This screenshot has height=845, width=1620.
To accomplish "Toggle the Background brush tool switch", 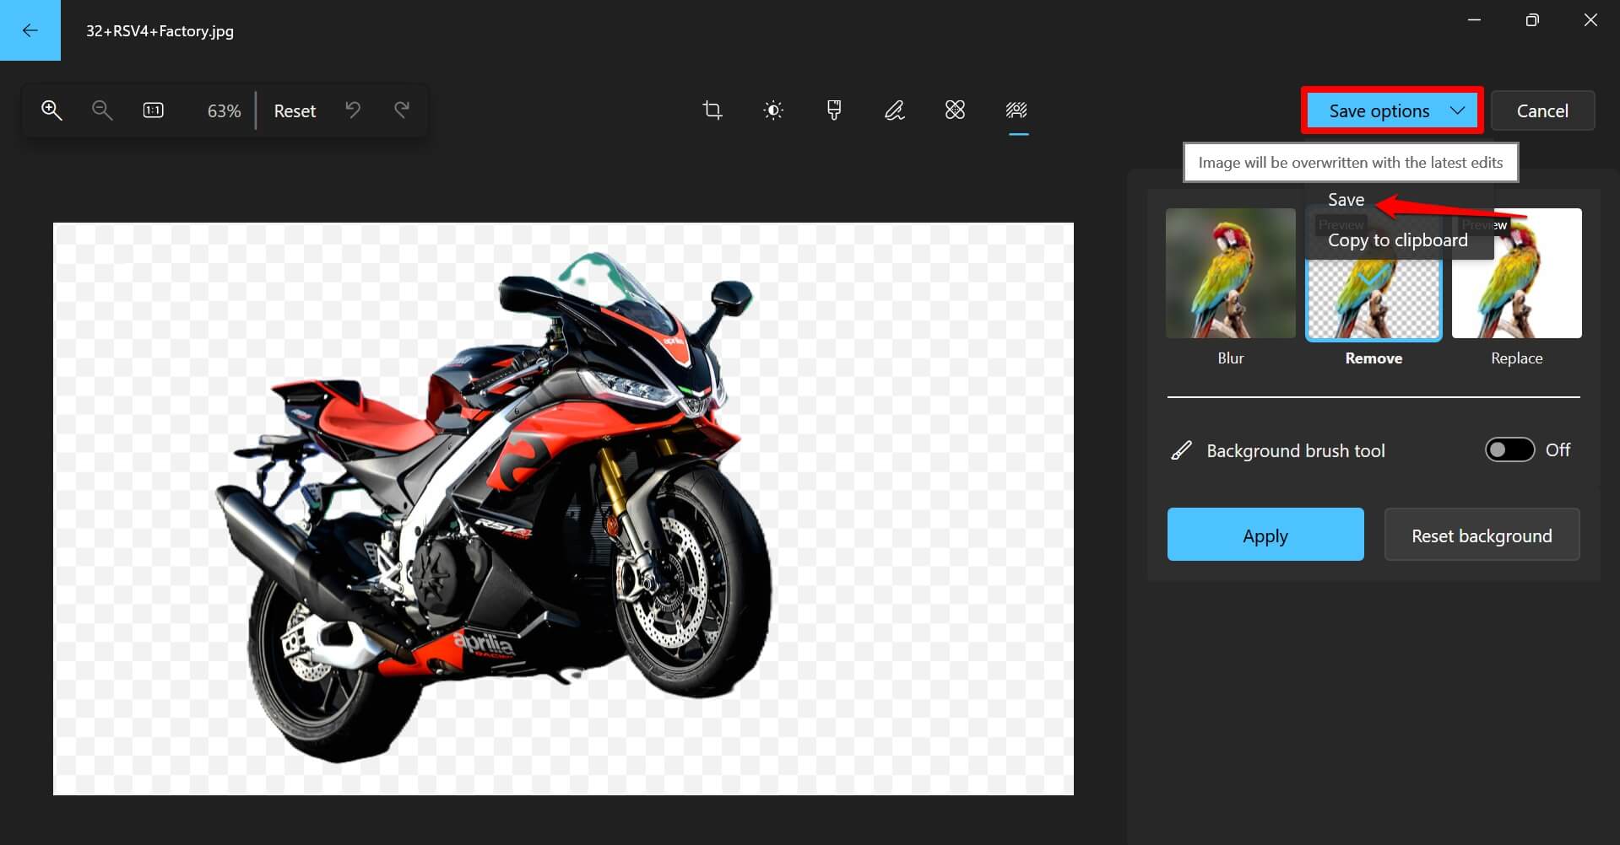I will pyautogui.click(x=1509, y=449).
